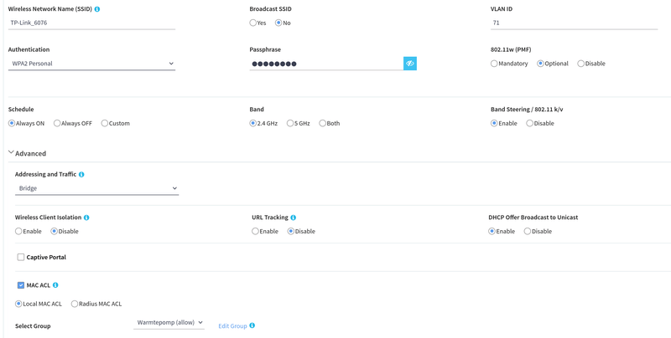Disable Band Steering / 802.11 k/v
The width and height of the screenshot is (671, 338).
(x=529, y=123)
